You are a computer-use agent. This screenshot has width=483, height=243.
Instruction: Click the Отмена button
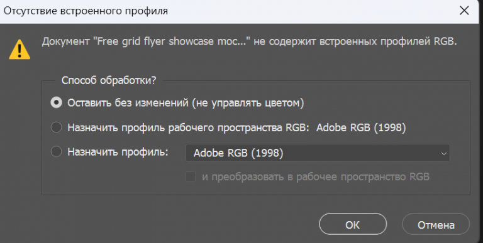click(436, 224)
